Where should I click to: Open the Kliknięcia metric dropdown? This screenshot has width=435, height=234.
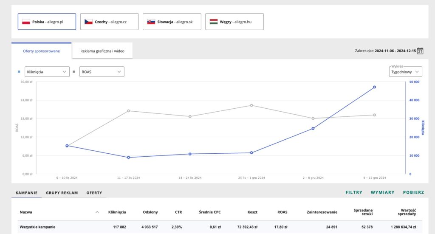(47, 72)
